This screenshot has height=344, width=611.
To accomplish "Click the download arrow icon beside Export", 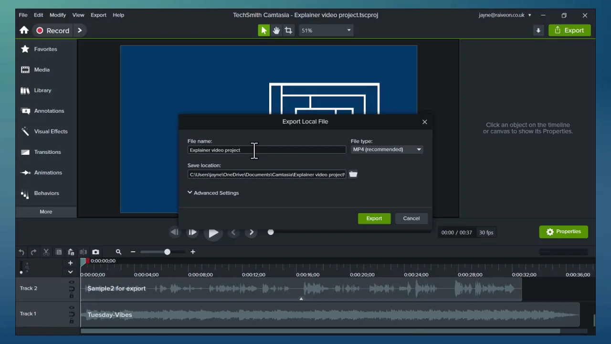I will (x=538, y=30).
